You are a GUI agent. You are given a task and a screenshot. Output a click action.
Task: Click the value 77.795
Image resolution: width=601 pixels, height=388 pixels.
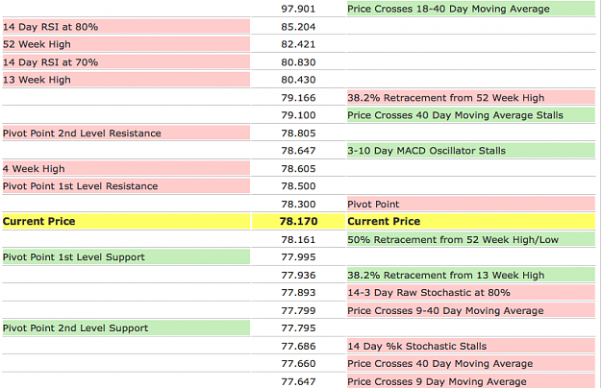[298, 327]
